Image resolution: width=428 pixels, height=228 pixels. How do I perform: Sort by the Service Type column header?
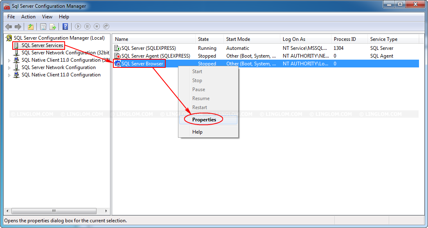tap(393, 39)
